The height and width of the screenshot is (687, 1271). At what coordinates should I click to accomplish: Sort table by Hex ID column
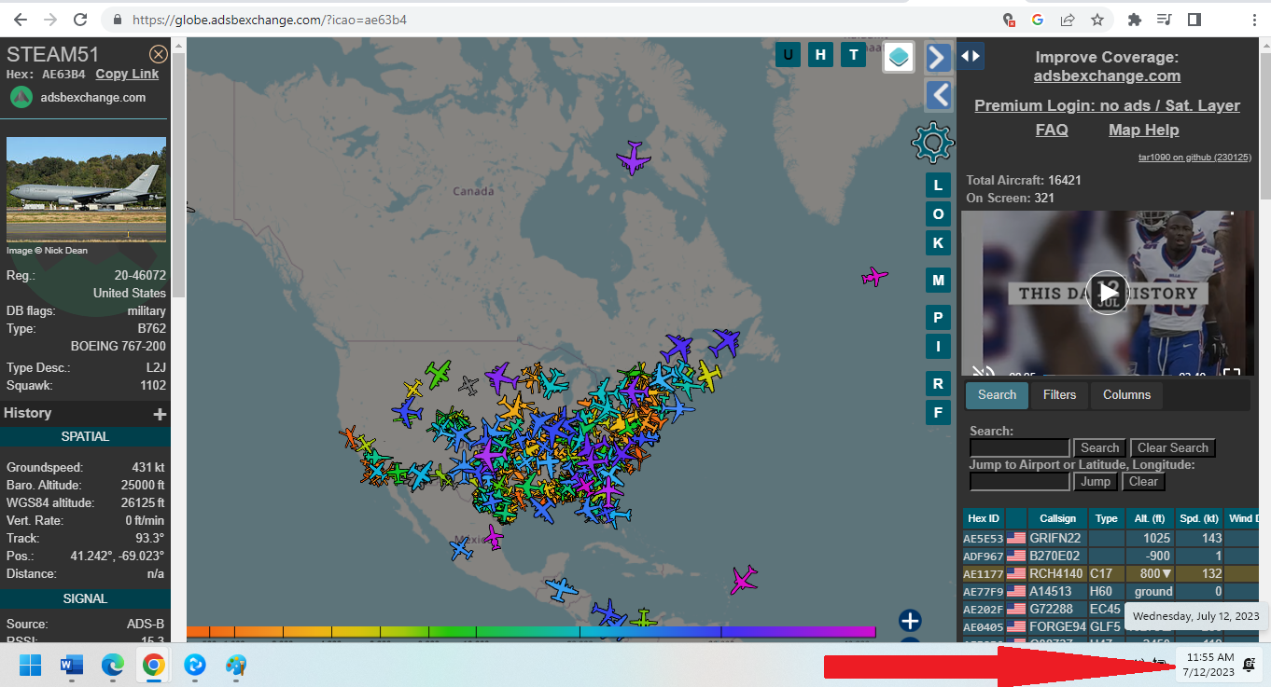click(984, 518)
